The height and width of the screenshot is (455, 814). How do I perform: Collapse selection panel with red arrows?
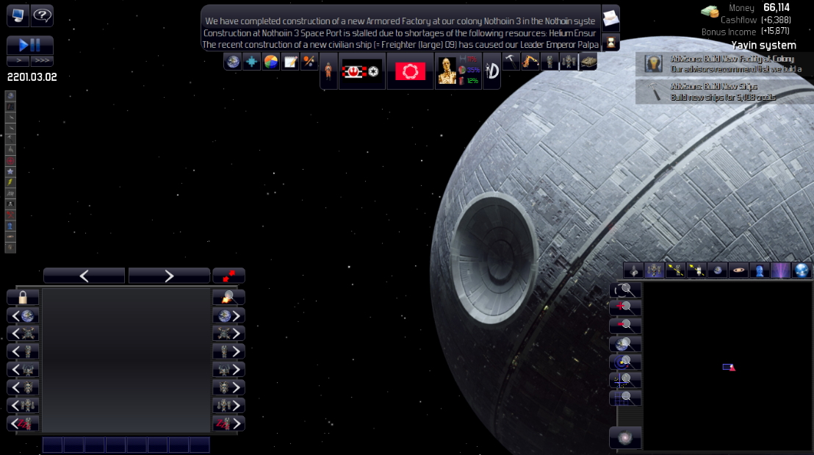[228, 276]
